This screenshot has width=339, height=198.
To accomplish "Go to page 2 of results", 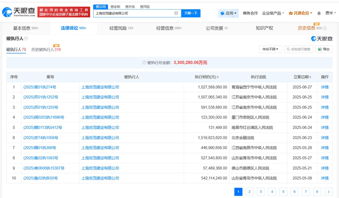I will [249, 192].
